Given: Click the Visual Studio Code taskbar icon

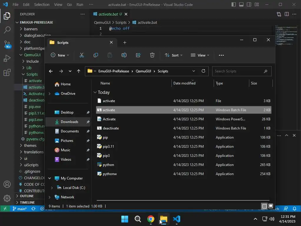Looking at the screenshot, I should click(177, 219).
